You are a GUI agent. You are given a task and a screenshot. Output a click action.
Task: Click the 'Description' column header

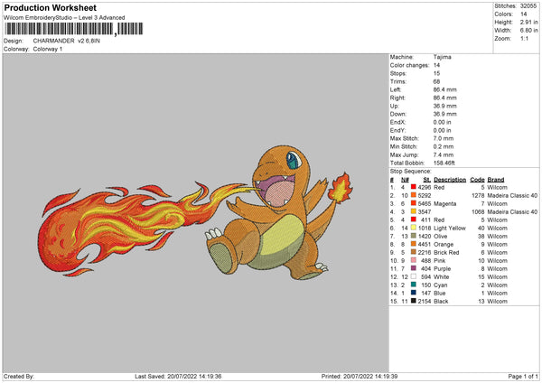click(x=450, y=180)
